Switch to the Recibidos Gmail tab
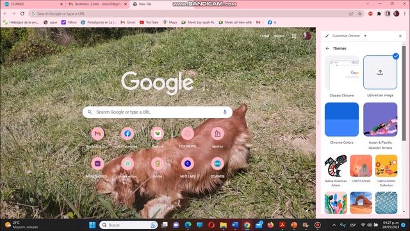Screen dimensions: 410x231 (97, 4)
